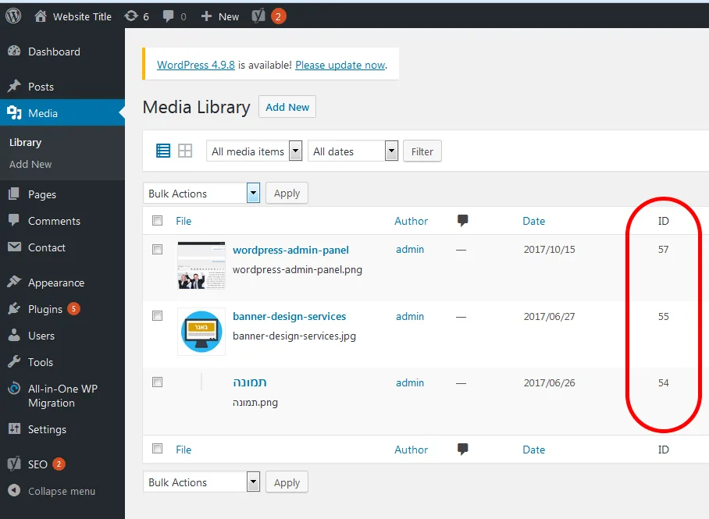709x519 pixels.
Task: Tick the checkbox for banner-design-services
Action: (158, 316)
